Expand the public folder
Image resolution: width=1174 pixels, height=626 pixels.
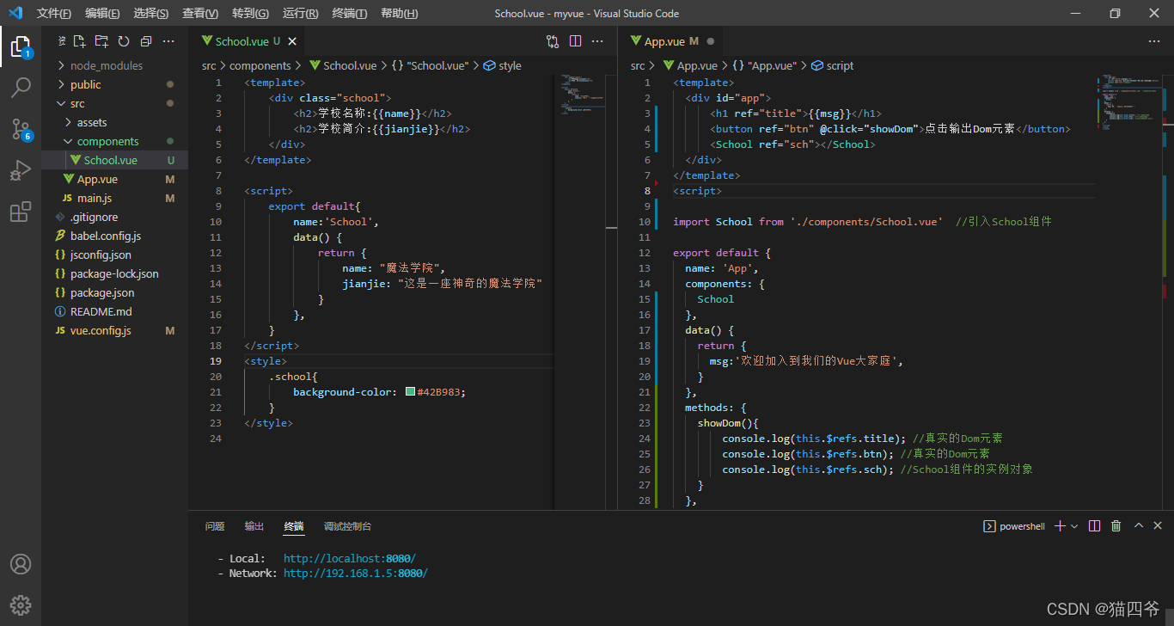(x=114, y=84)
